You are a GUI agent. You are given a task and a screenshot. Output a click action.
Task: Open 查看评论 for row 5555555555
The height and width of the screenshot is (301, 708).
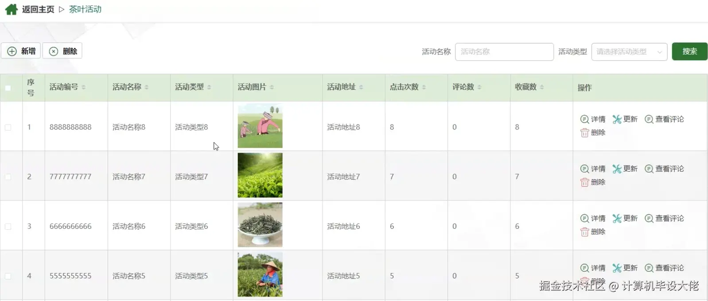[664, 268]
